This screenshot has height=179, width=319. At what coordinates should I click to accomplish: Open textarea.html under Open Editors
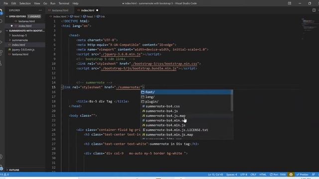click(26, 21)
